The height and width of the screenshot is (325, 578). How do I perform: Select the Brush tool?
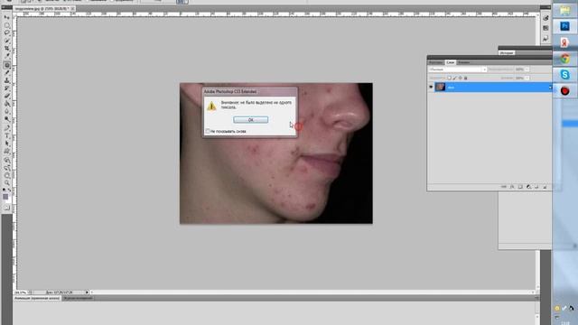7,72
